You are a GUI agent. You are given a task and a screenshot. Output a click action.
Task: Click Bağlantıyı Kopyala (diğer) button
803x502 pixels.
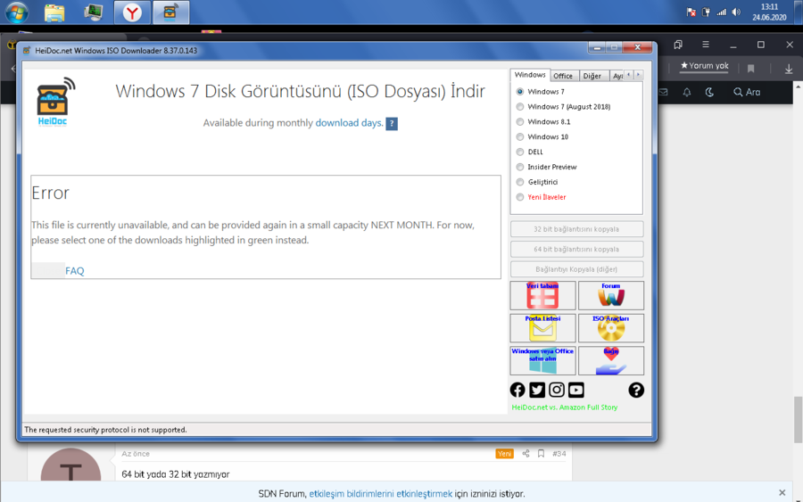(x=576, y=269)
